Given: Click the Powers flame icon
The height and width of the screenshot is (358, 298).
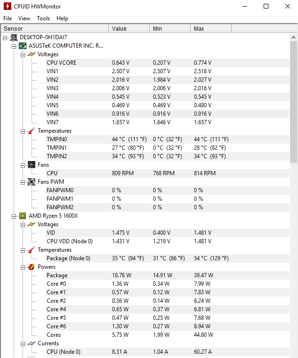Looking at the screenshot, I should point(32,267).
